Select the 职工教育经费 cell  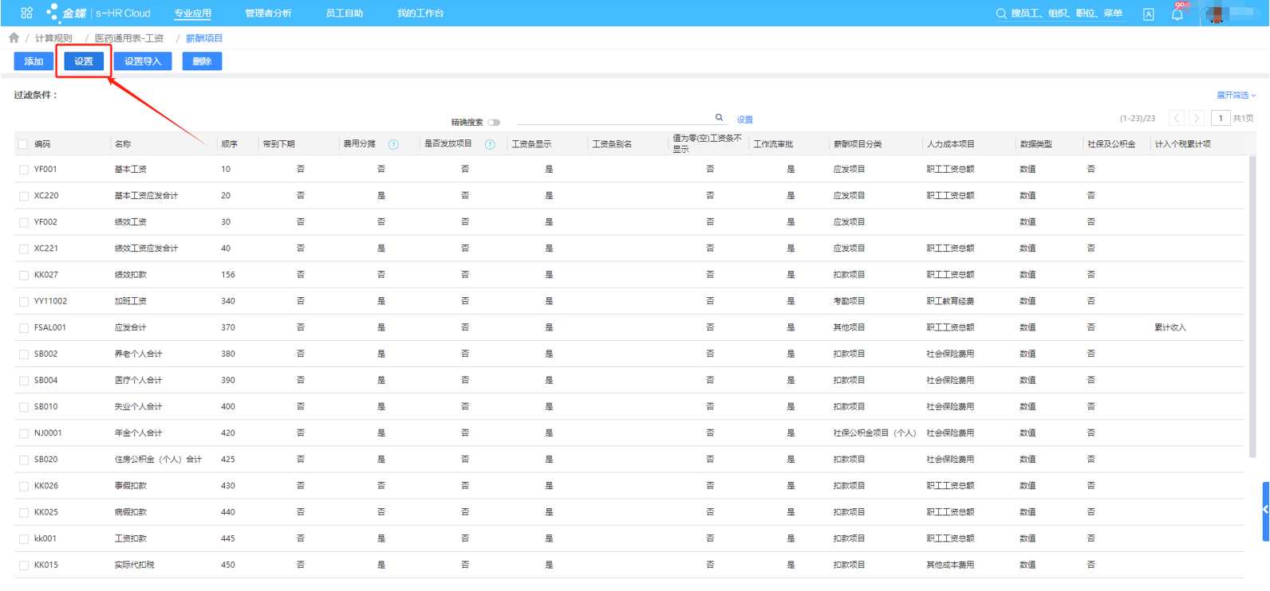pos(950,301)
